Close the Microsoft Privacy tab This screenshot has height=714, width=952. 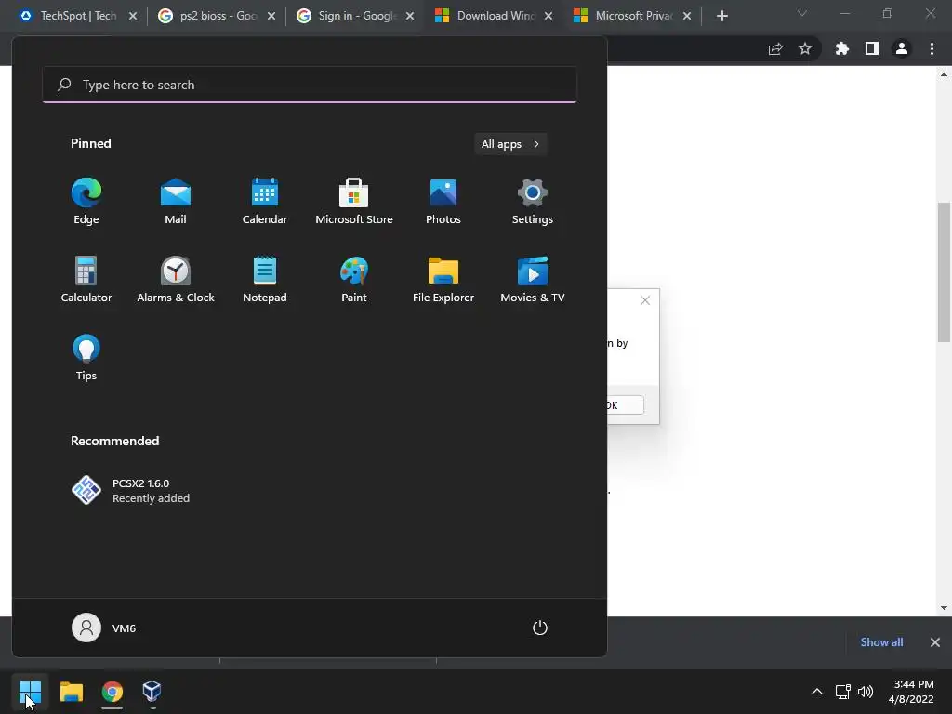[x=687, y=16]
